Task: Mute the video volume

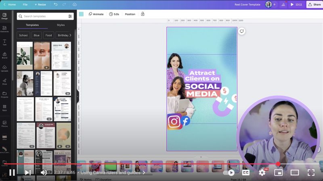Action: pos(44,173)
